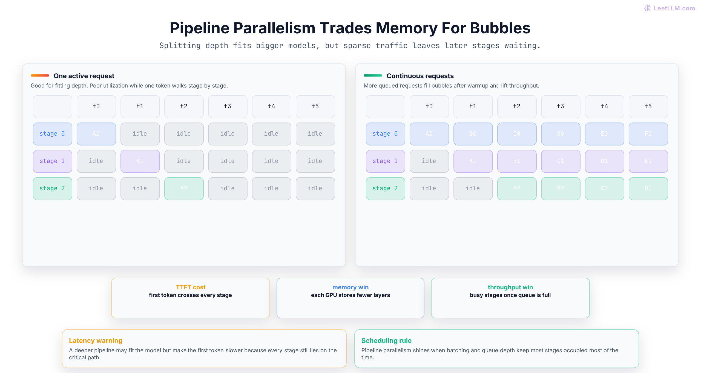This screenshot has width=701, height=373.
Task: Click stage 1 idle cell at t3, left panel
Action: coord(228,161)
